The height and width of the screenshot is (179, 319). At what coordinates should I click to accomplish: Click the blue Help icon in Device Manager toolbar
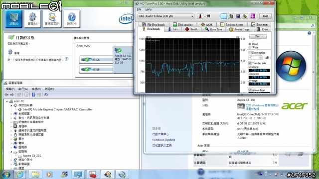(x=33, y=94)
